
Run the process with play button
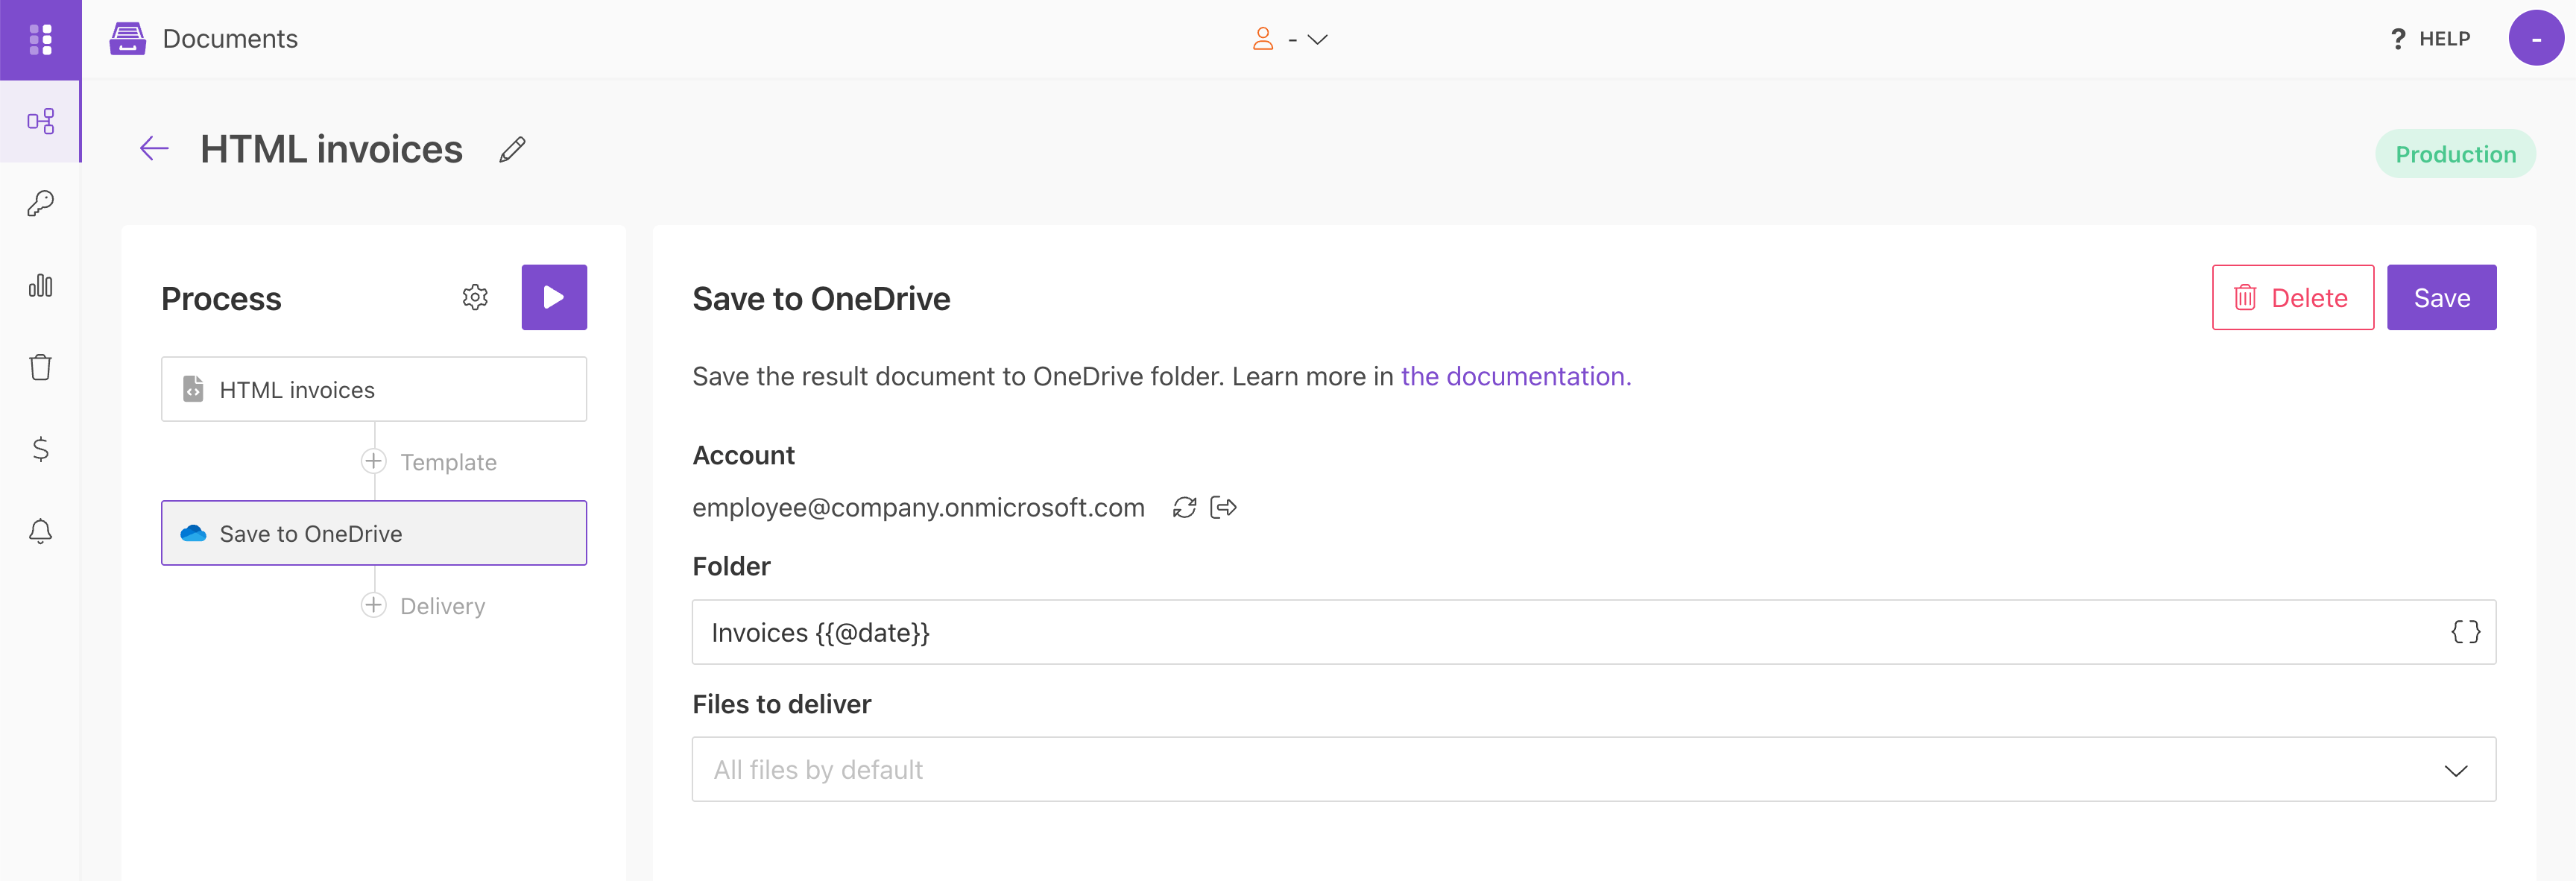tap(554, 297)
